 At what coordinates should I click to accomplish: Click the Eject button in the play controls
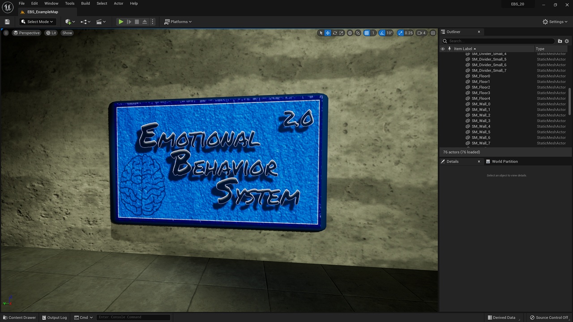tap(145, 21)
